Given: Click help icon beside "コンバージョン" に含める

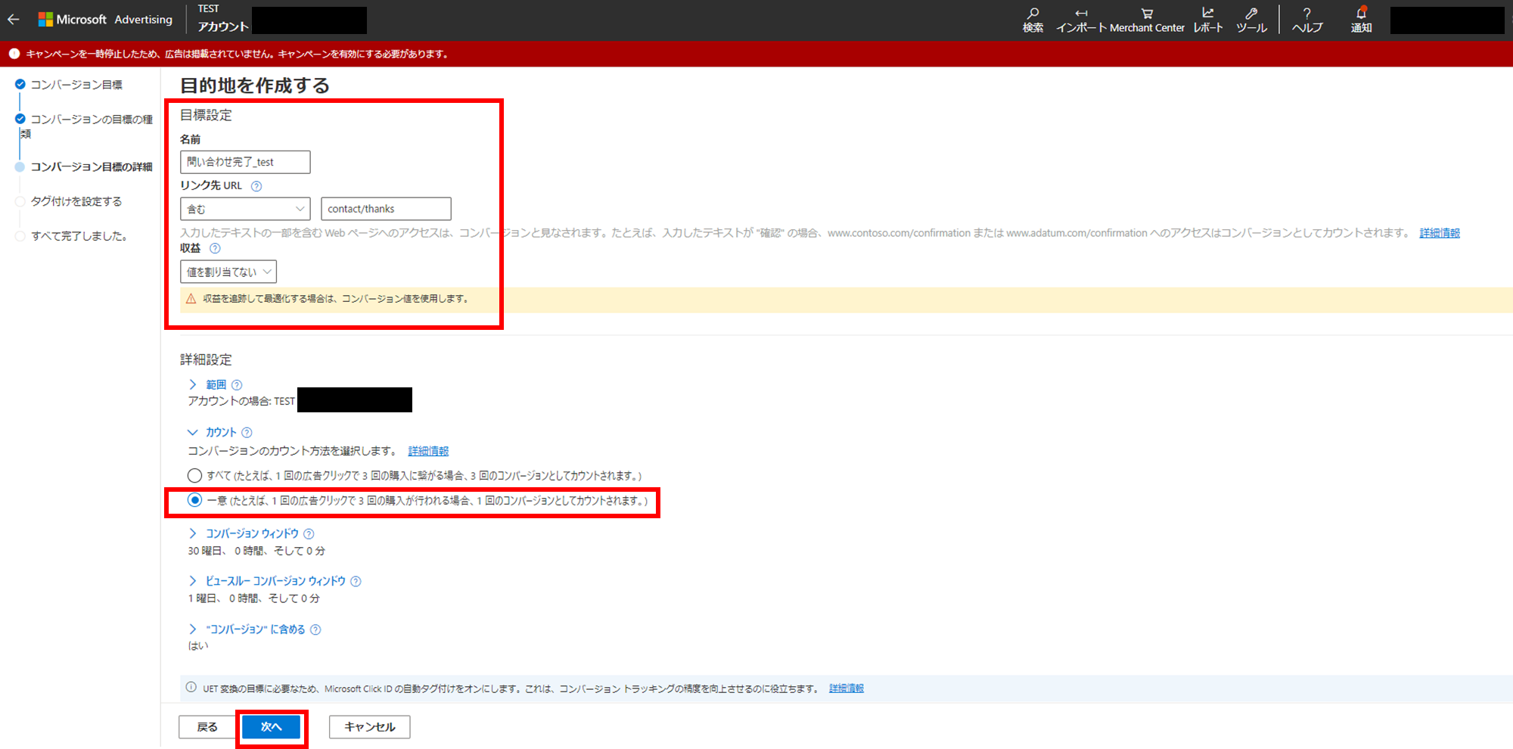Looking at the screenshot, I should pyautogui.click(x=315, y=629).
